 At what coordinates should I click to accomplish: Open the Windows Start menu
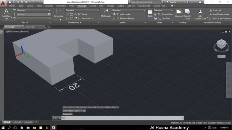coord(3,127)
